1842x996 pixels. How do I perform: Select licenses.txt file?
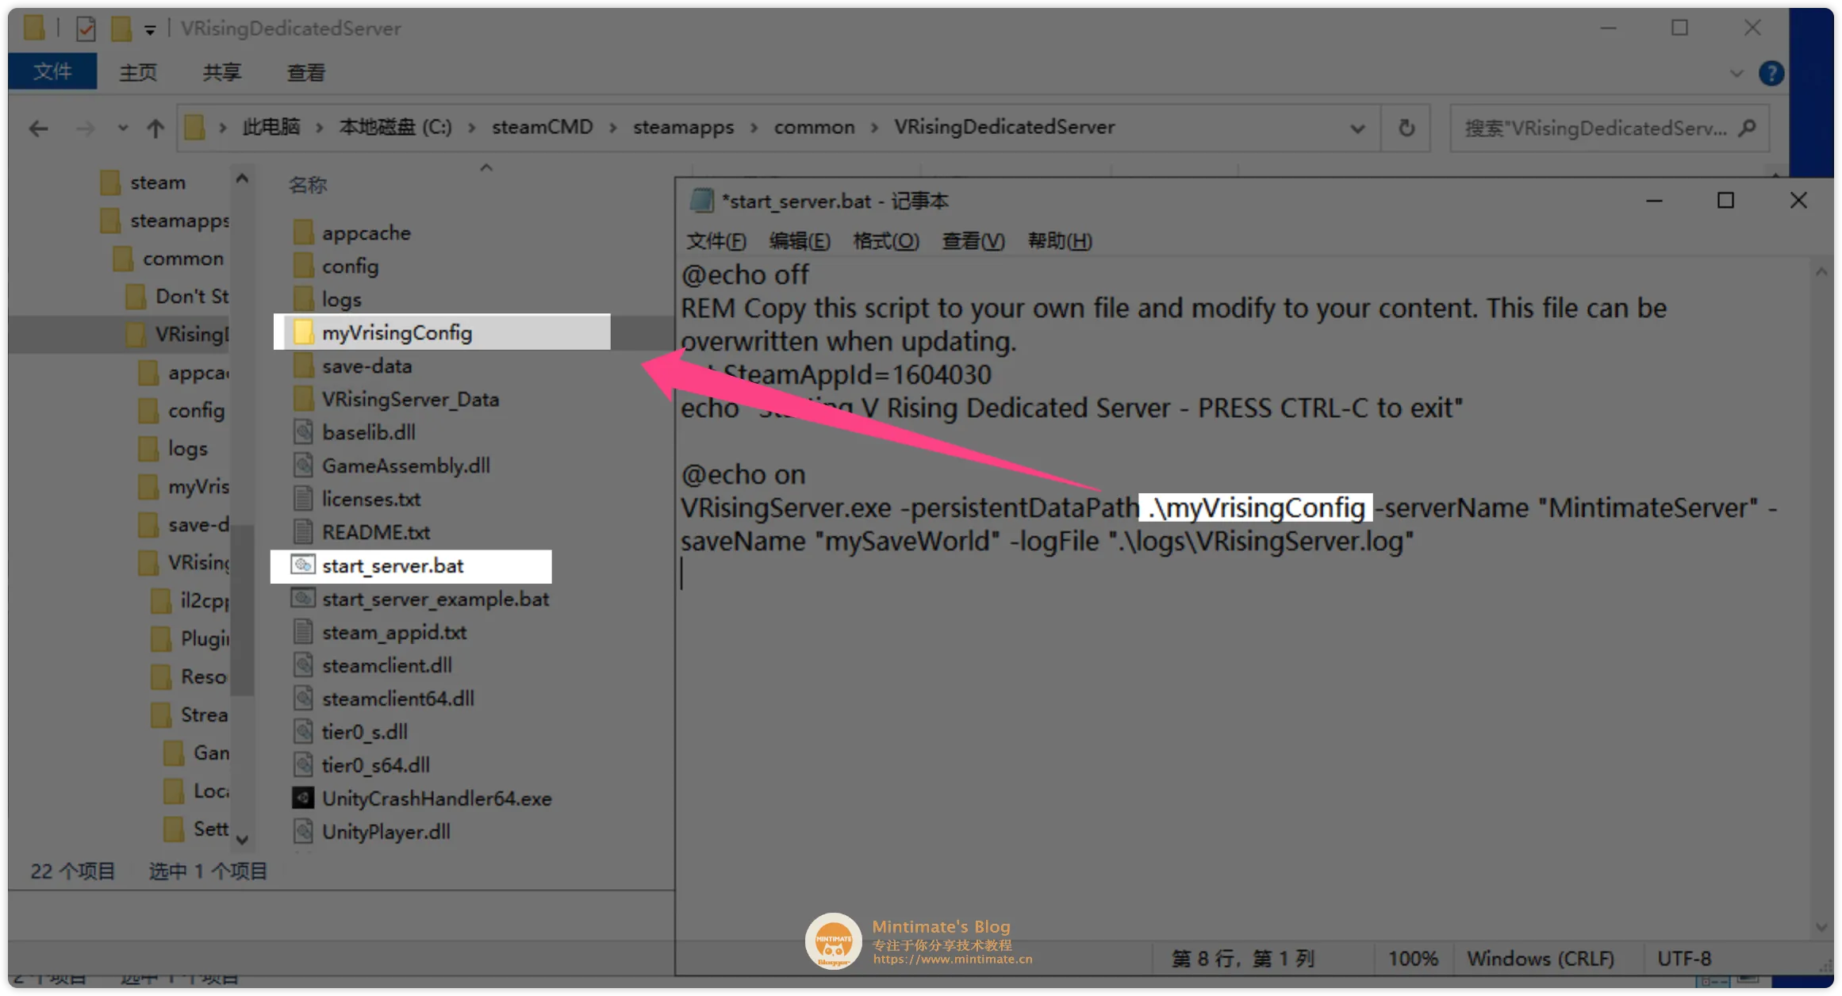coord(357,499)
